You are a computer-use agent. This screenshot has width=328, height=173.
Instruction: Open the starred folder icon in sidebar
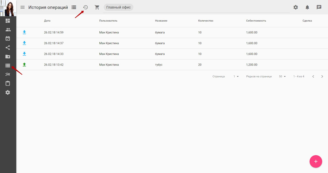[8, 57]
